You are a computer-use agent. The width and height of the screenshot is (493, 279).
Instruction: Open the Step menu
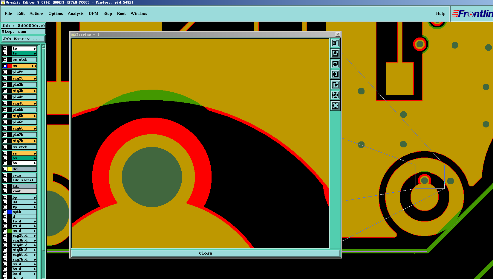coord(108,14)
